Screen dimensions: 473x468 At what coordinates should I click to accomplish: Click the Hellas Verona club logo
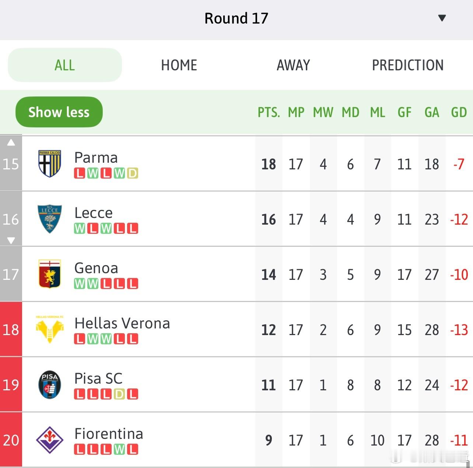coord(50,329)
